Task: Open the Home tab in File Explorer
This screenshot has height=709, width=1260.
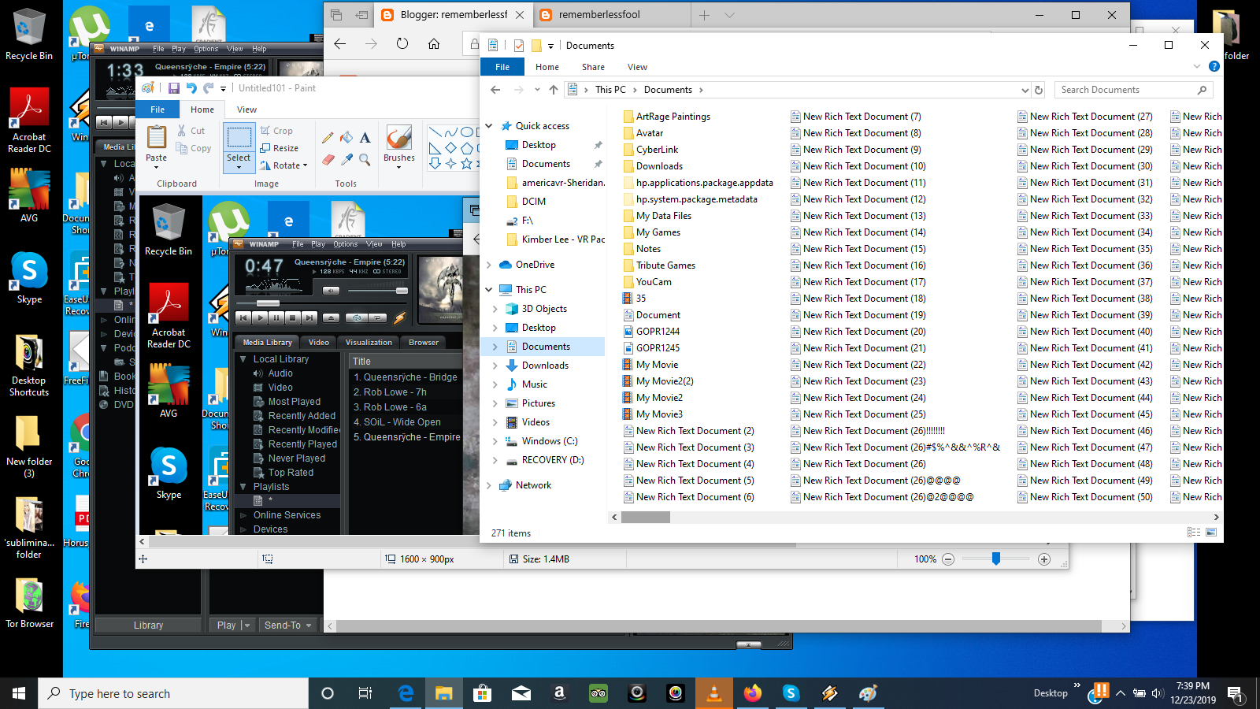Action: tap(547, 67)
